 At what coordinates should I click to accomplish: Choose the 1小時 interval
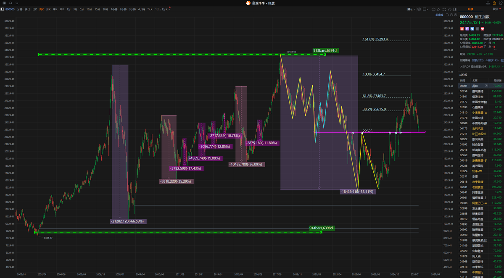click(114, 9)
